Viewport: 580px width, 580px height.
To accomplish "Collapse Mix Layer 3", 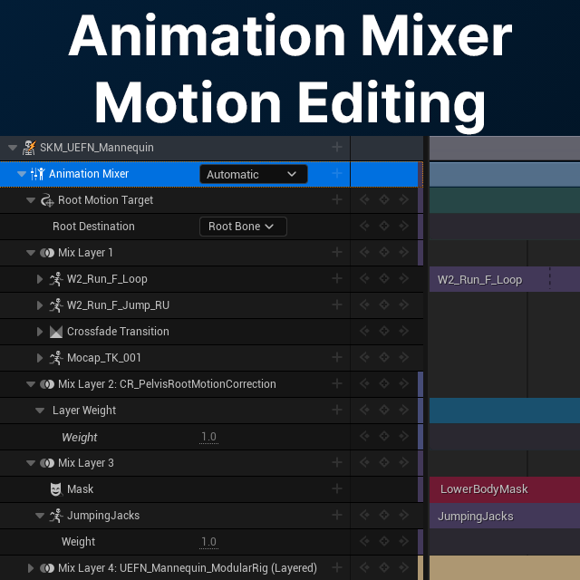I will pos(31,463).
